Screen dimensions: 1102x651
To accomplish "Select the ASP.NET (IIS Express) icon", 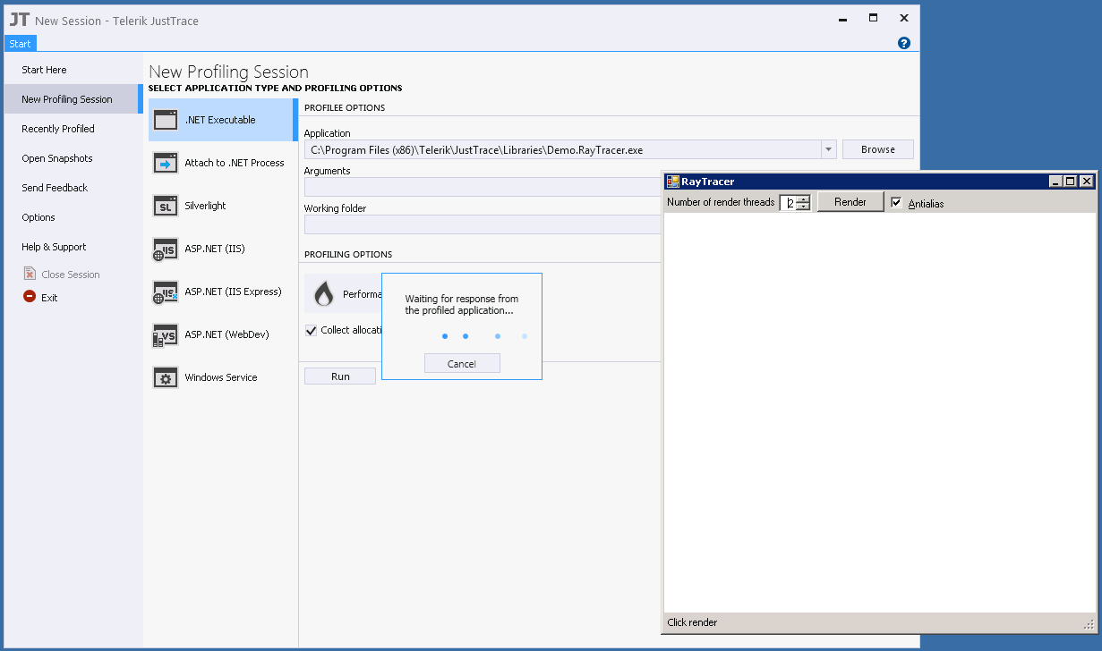I will pyautogui.click(x=166, y=292).
